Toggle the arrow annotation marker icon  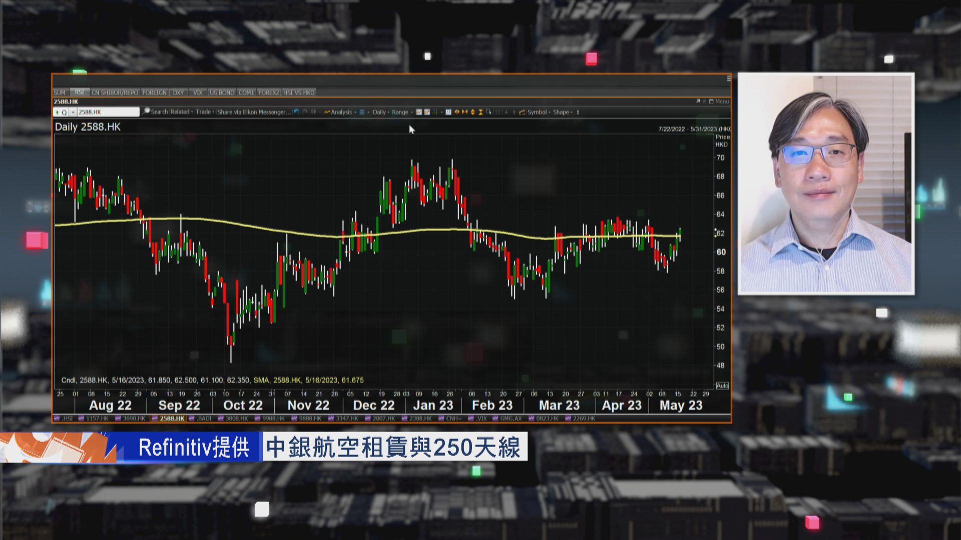(456, 112)
